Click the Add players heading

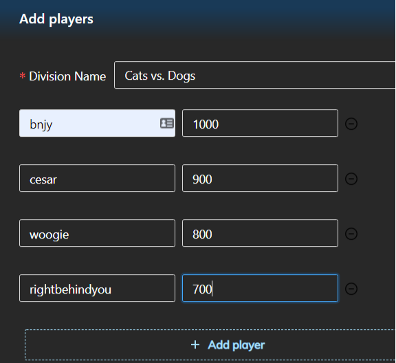click(x=56, y=19)
